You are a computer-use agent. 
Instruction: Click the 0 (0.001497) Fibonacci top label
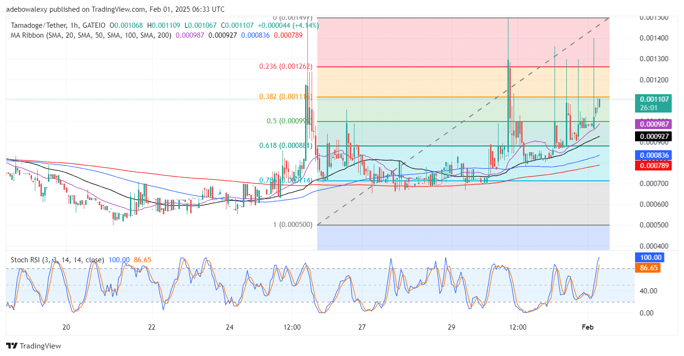[293, 17]
